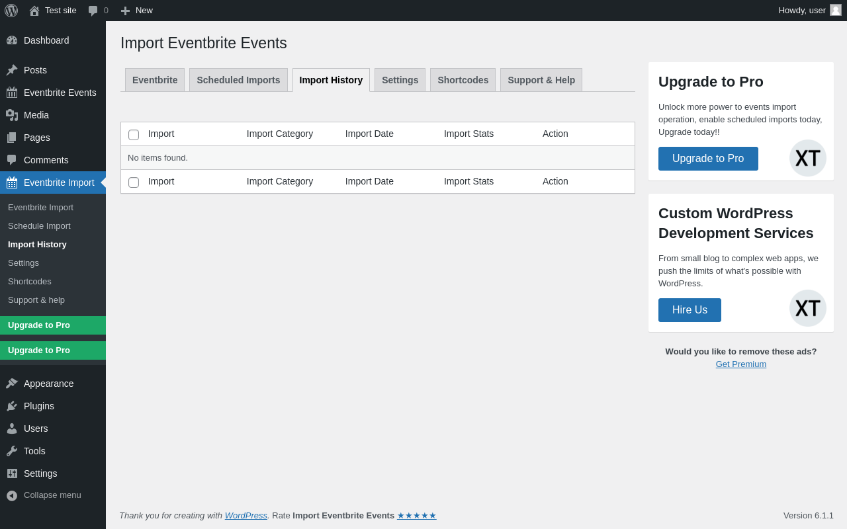Click the blue Upgrade to Pro button

pos(708,159)
